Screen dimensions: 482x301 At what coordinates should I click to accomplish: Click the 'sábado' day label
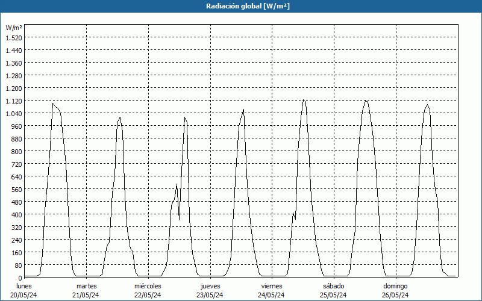[x=334, y=286]
